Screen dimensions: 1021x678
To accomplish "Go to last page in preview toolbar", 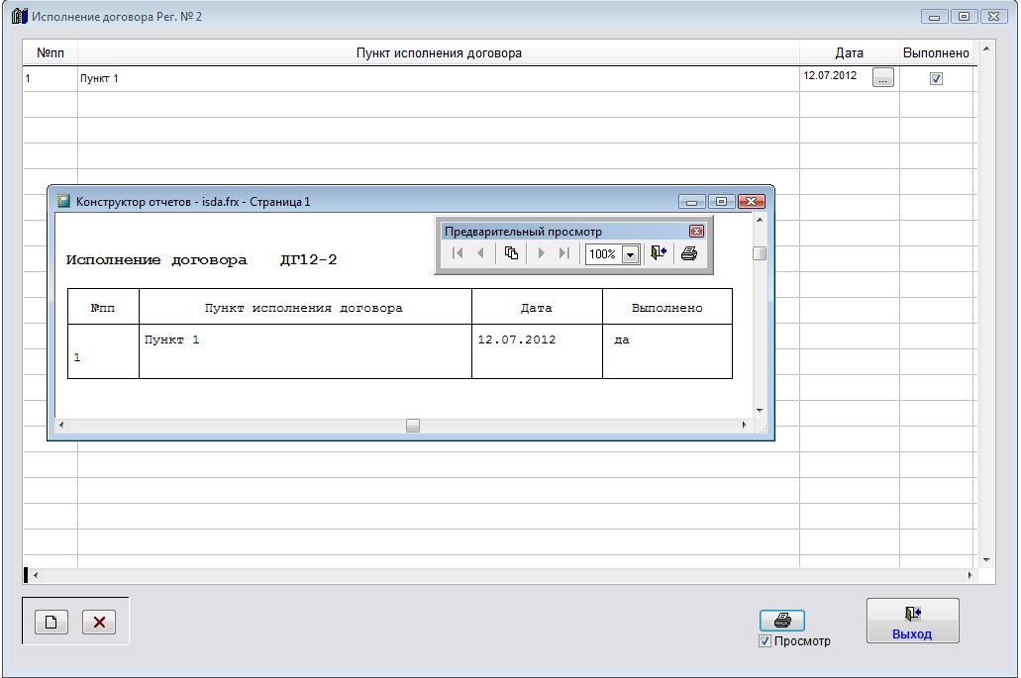I will [x=563, y=253].
